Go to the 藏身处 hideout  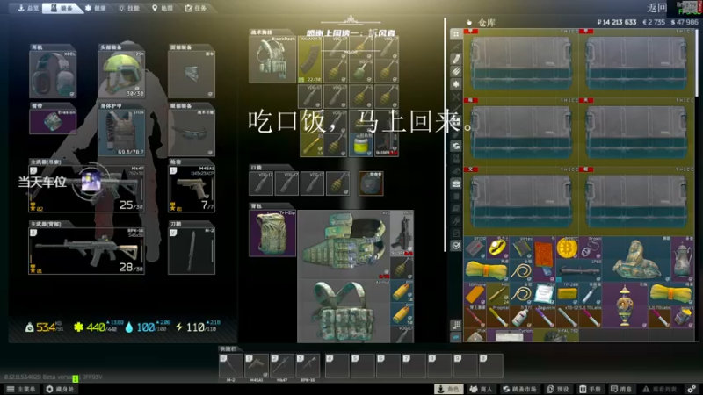click(x=61, y=389)
